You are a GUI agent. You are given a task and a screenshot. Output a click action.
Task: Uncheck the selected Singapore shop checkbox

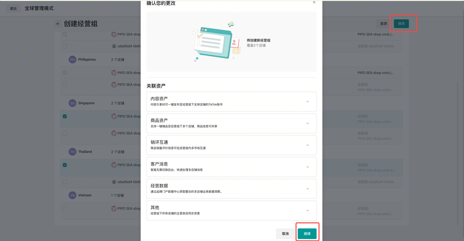[x=65, y=117]
